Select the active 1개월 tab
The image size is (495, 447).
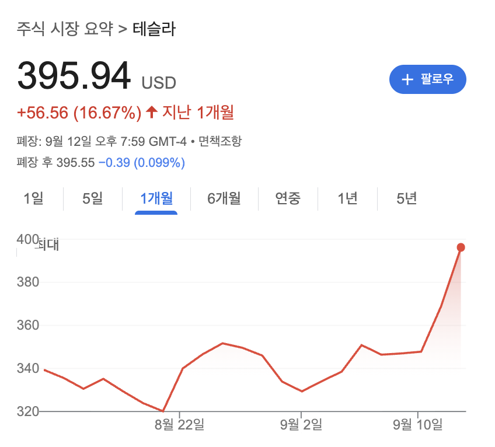click(156, 198)
